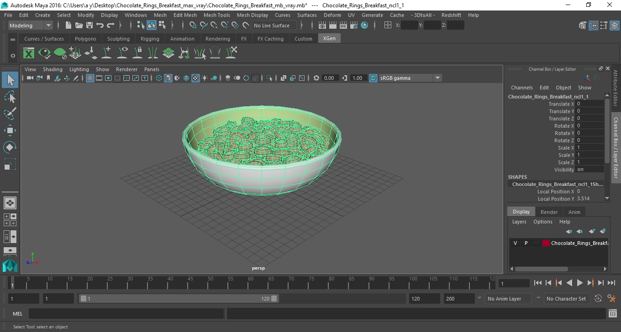Activate the Move tool
621x332 pixels.
click(10, 130)
